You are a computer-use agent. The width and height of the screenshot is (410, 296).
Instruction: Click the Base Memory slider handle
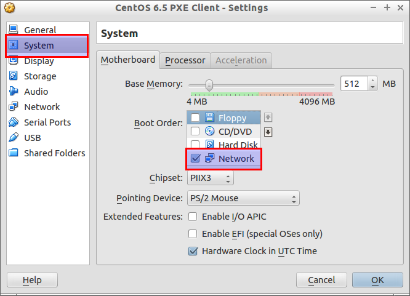209,86
